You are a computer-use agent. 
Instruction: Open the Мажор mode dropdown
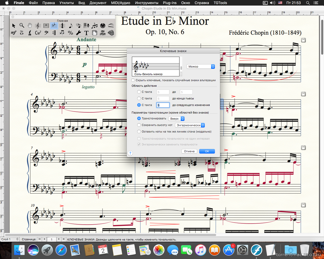pyautogui.click(x=201, y=67)
